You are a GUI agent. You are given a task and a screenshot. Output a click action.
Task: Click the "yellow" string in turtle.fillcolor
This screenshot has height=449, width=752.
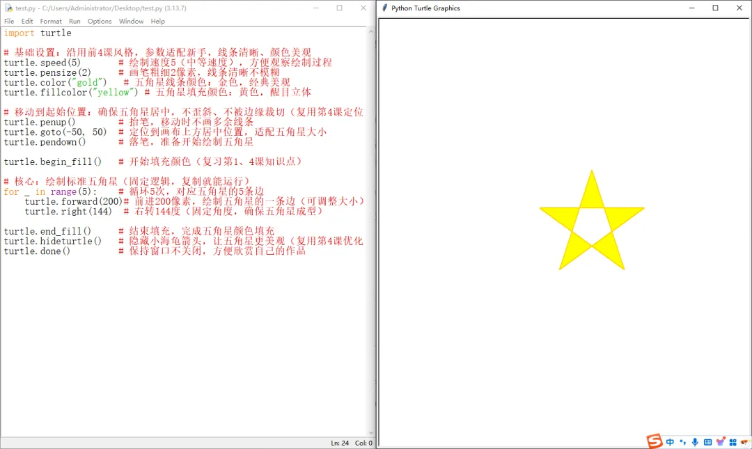pyautogui.click(x=113, y=93)
